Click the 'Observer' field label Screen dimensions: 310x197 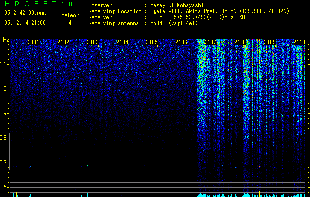tap(100, 5)
